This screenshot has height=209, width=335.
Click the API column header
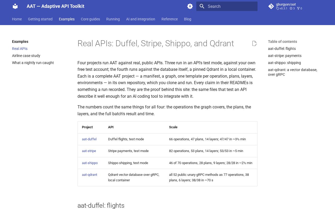pos(111,127)
